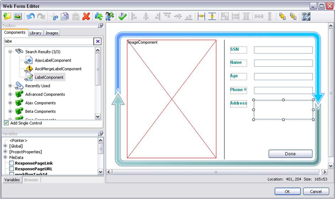Delete selection with the red X icon
This screenshot has height=199, width=335.
point(86,16)
